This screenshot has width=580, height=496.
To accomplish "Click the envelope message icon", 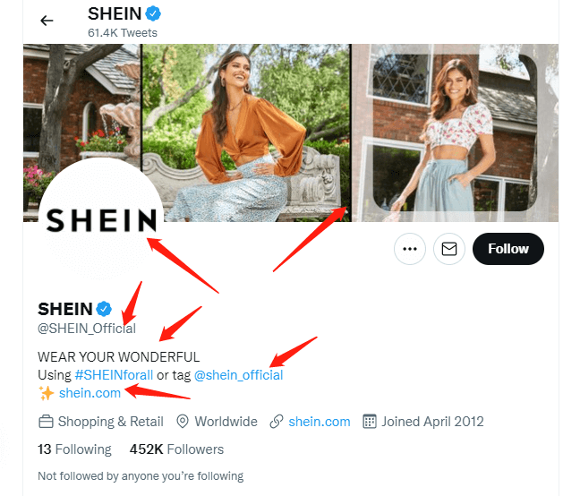I will click(448, 249).
